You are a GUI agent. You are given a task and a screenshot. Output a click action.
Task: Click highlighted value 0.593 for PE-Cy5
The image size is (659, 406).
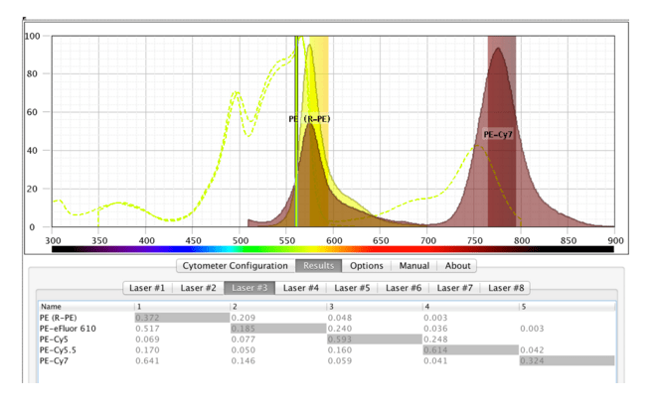pyautogui.click(x=375, y=339)
